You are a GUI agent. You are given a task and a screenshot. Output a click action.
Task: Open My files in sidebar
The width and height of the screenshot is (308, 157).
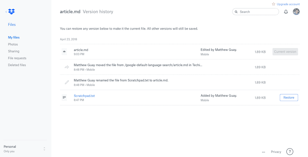pyautogui.click(x=14, y=38)
